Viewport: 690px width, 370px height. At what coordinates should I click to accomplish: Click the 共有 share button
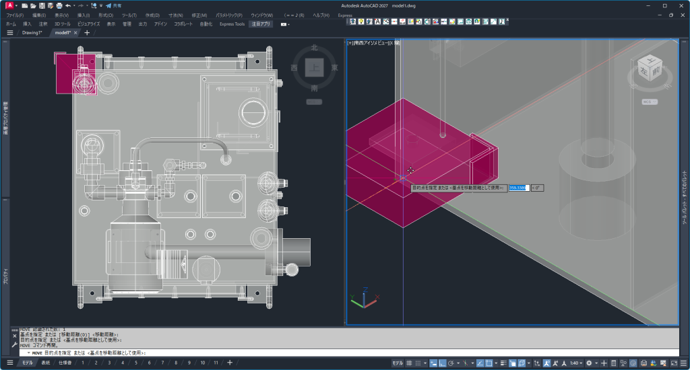click(x=113, y=5)
